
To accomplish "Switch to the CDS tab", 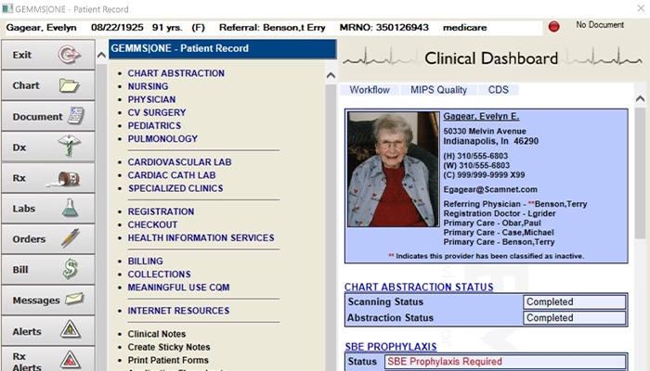I will coord(499,90).
